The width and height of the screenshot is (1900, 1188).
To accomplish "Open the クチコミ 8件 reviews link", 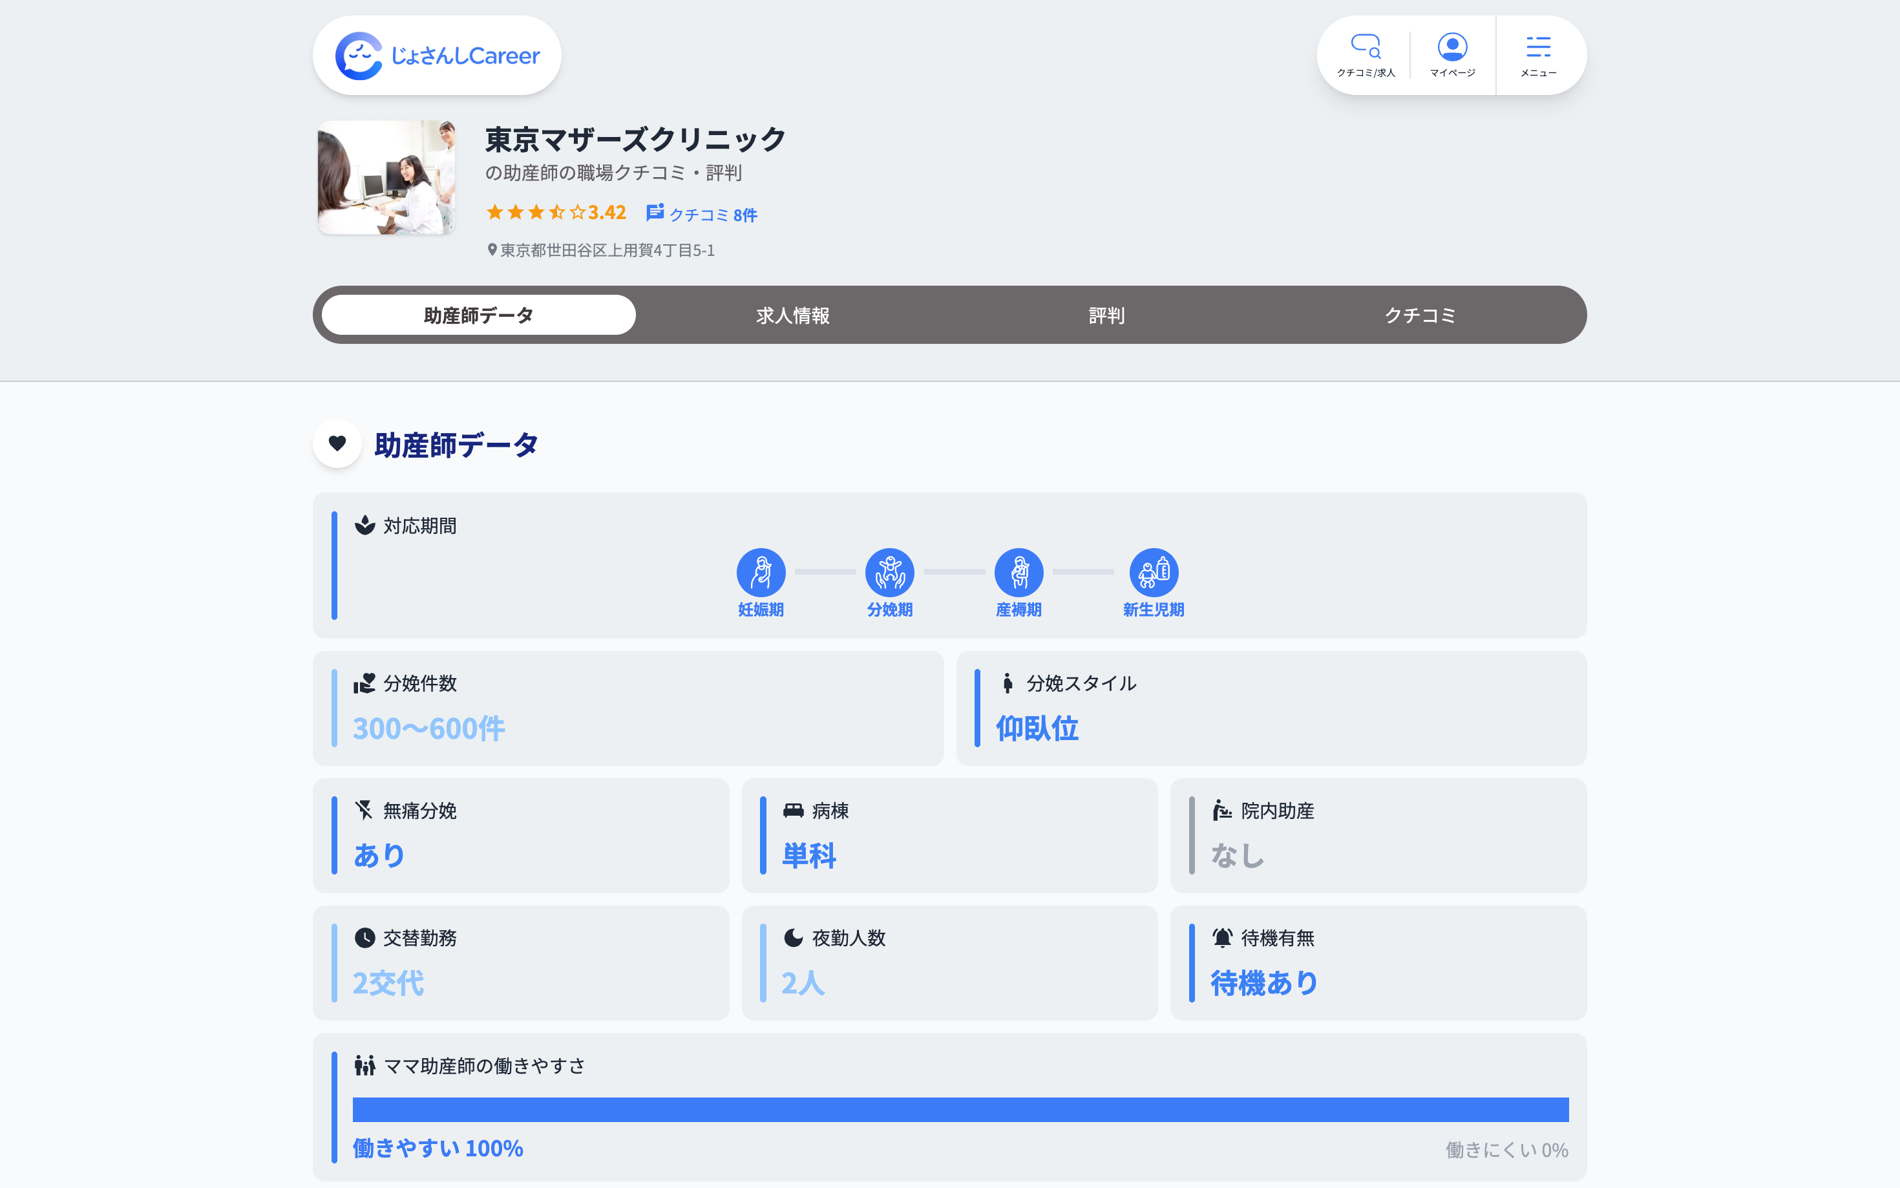I will (x=701, y=214).
